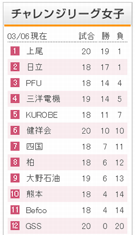The width and height of the screenshot is (135, 235).
Task: Open the 上尾 team name
Action: pos(35,51)
